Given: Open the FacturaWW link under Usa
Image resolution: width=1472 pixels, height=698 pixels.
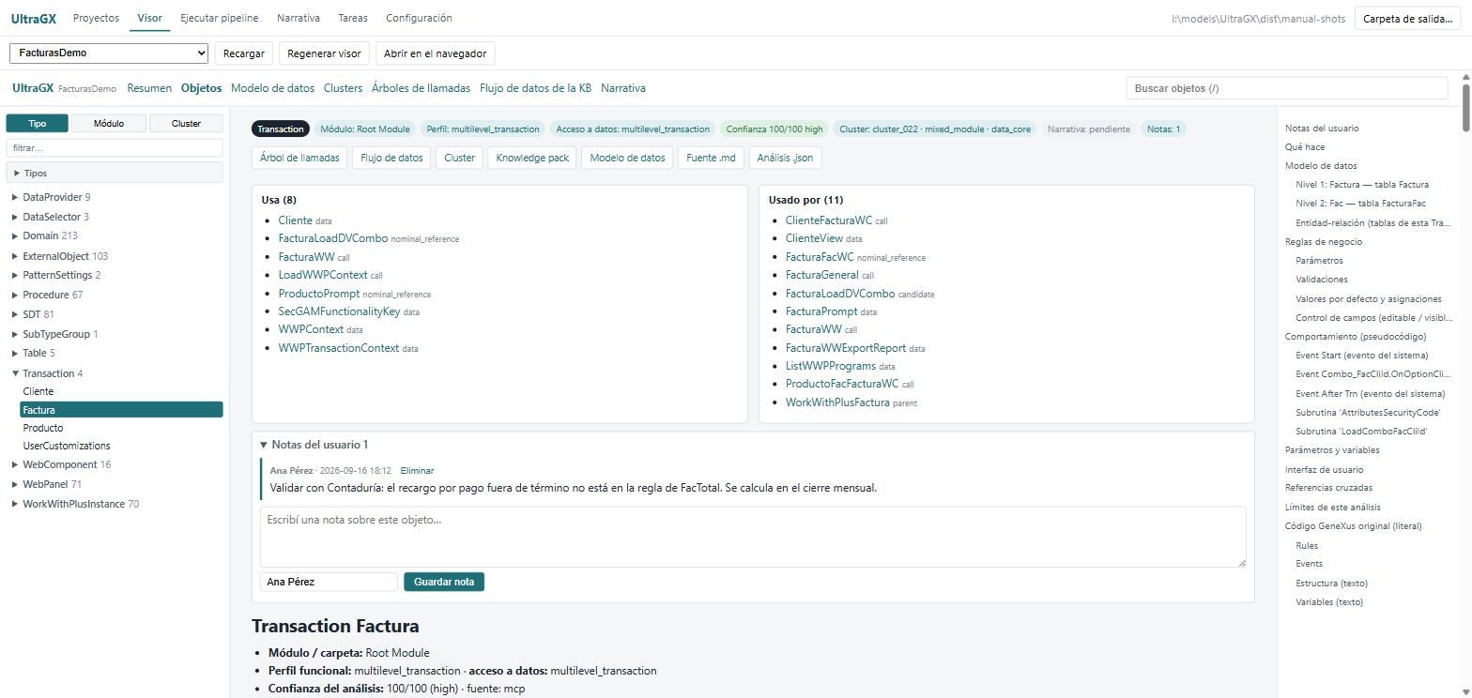Looking at the screenshot, I should (306, 257).
